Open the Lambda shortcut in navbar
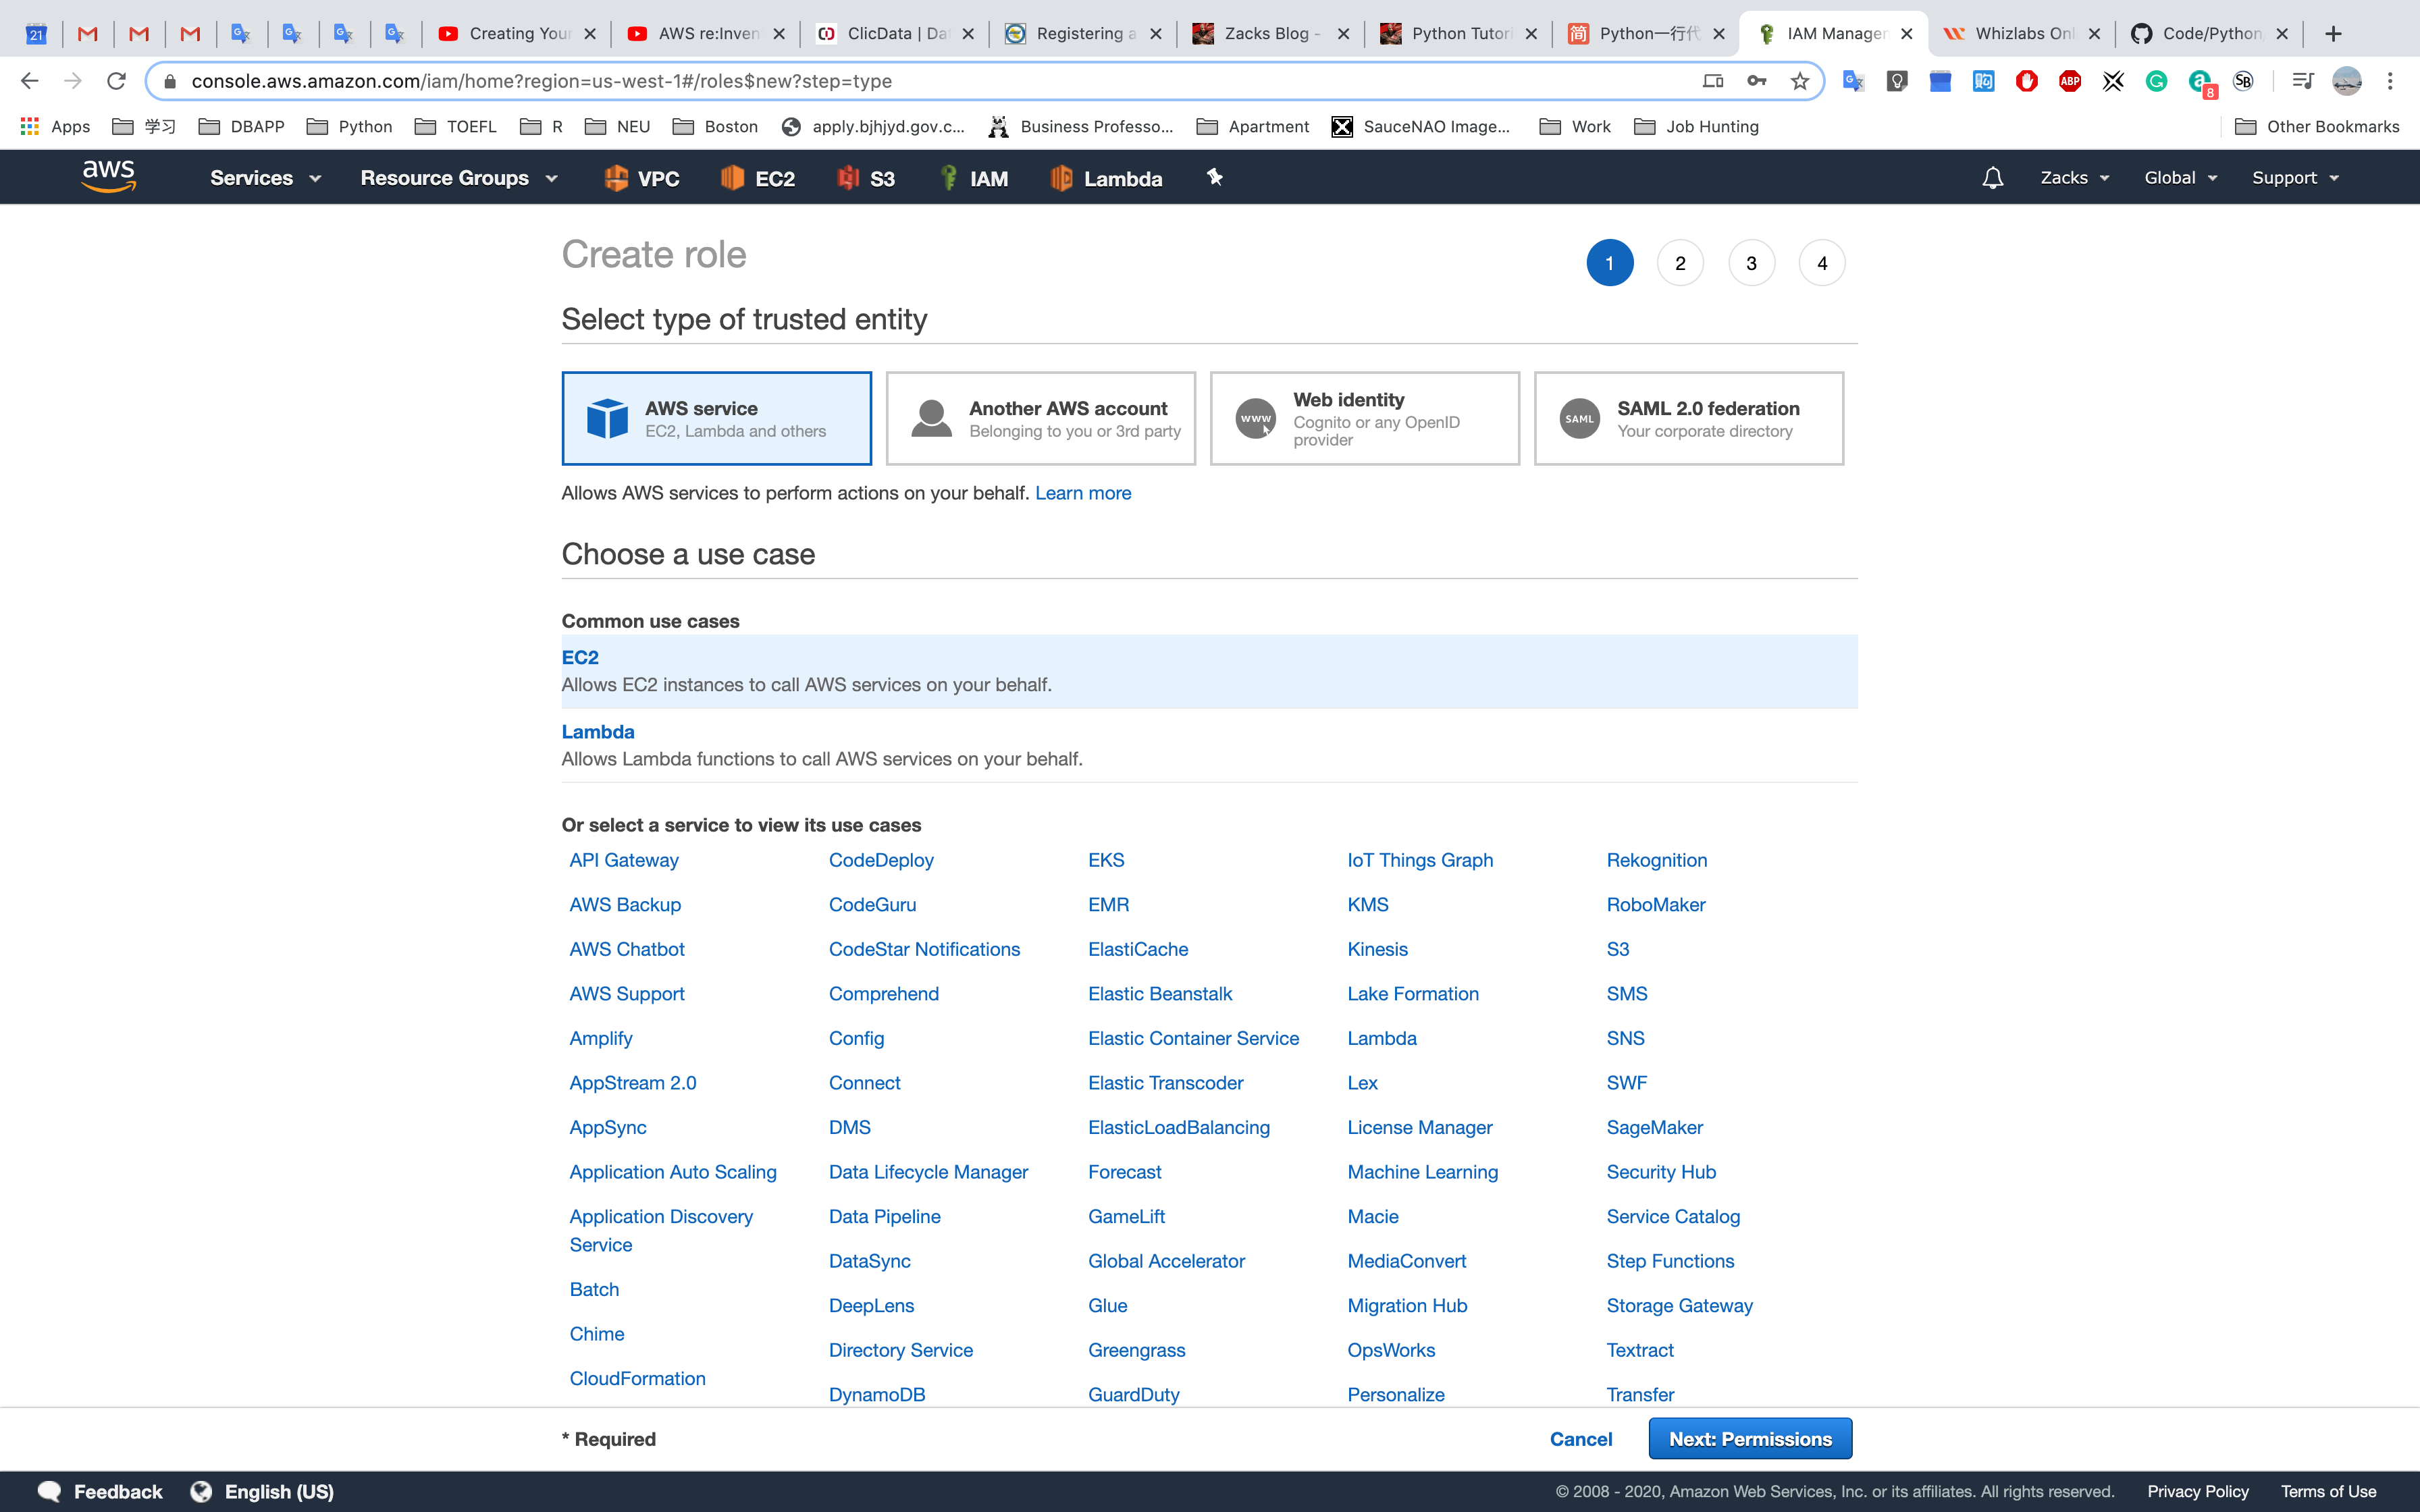 click(x=1106, y=178)
